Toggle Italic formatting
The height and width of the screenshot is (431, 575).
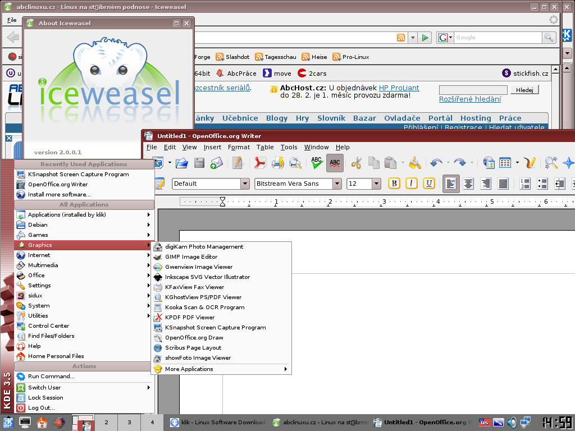tap(412, 184)
